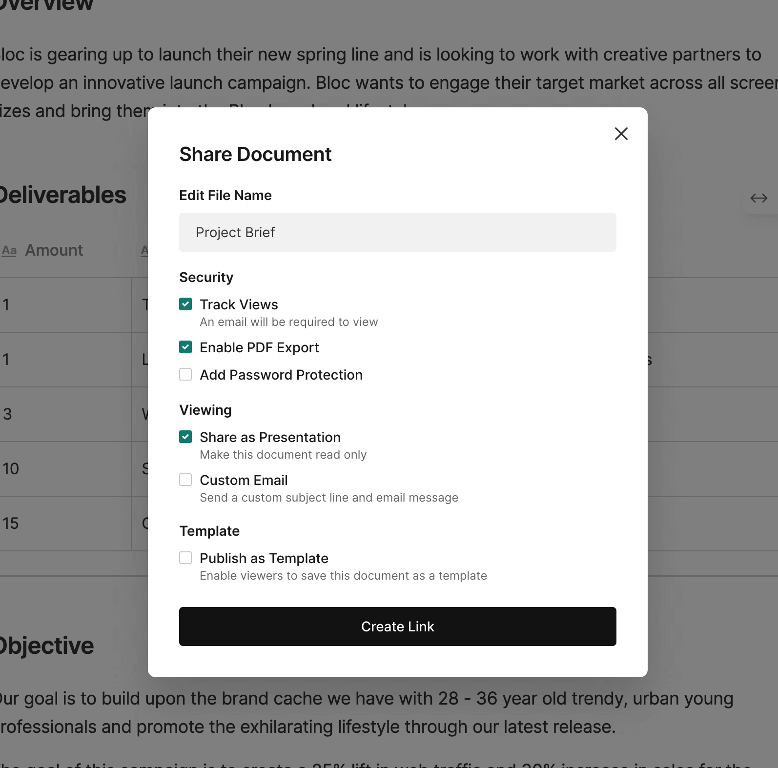Uncheck the Track Views checkbox
778x768 pixels.
[x=185, y=304]
